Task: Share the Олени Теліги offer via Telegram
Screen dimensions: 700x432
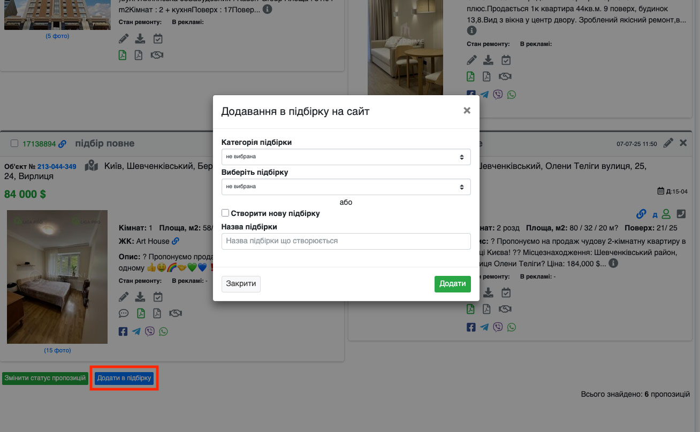Action: click(x=484, y=327)
